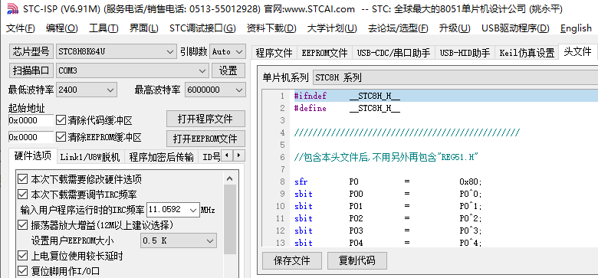
Task: Open the 大学计划(U) menu
Action: pyautogui.click(x=332, y=28)
